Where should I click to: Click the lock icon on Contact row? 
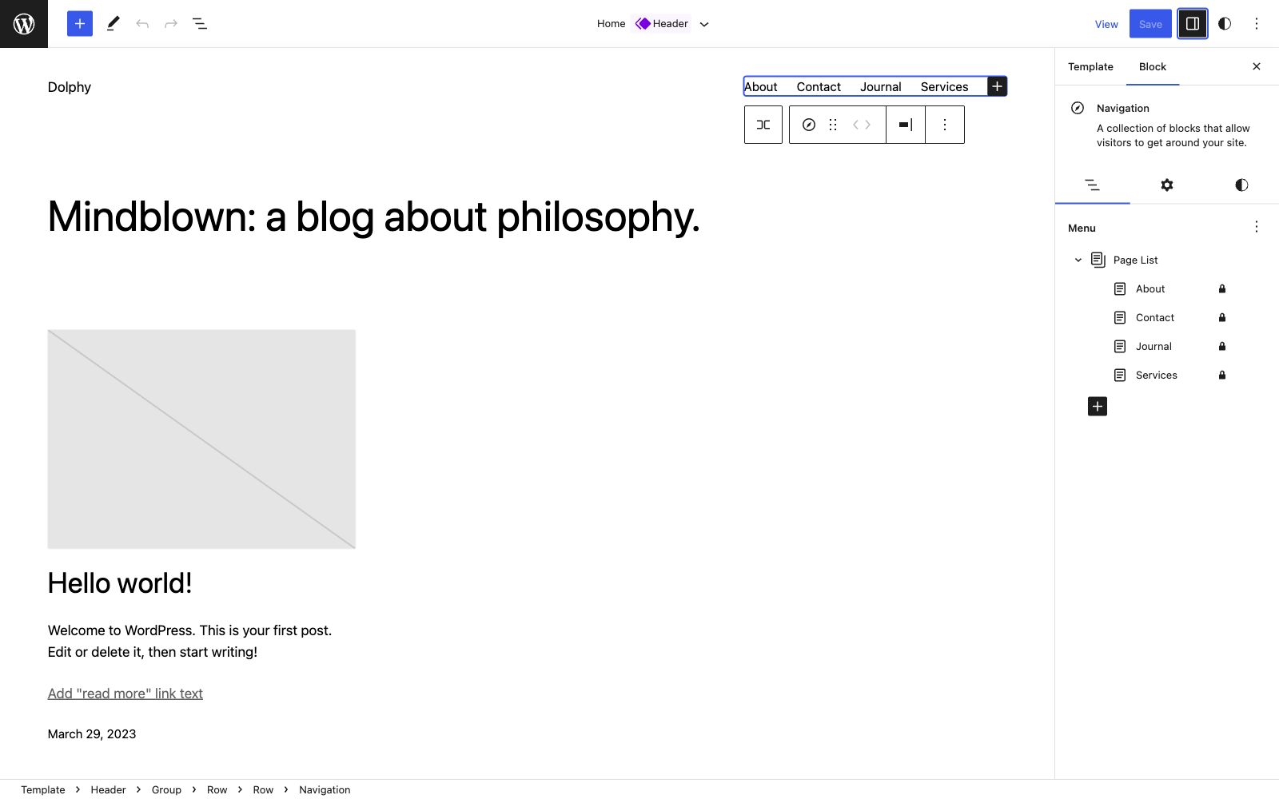1222,317
